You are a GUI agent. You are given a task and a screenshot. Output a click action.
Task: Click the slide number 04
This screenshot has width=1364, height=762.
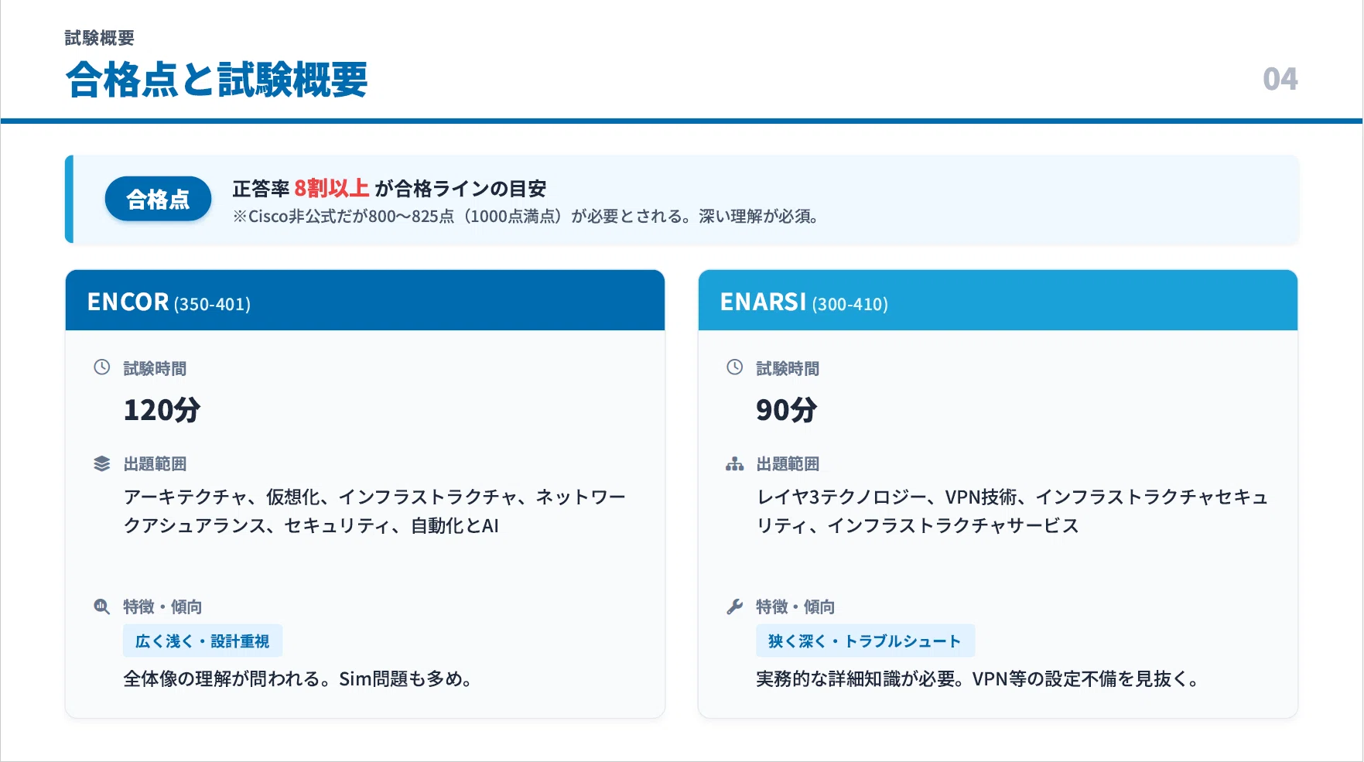(1280, 79)
